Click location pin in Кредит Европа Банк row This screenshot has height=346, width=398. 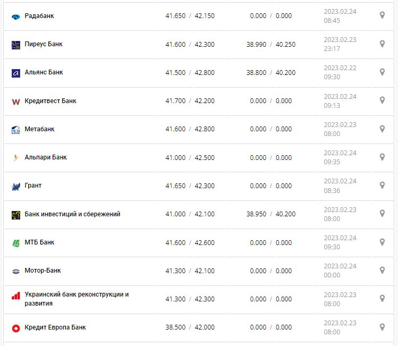(x=382, y=327)
